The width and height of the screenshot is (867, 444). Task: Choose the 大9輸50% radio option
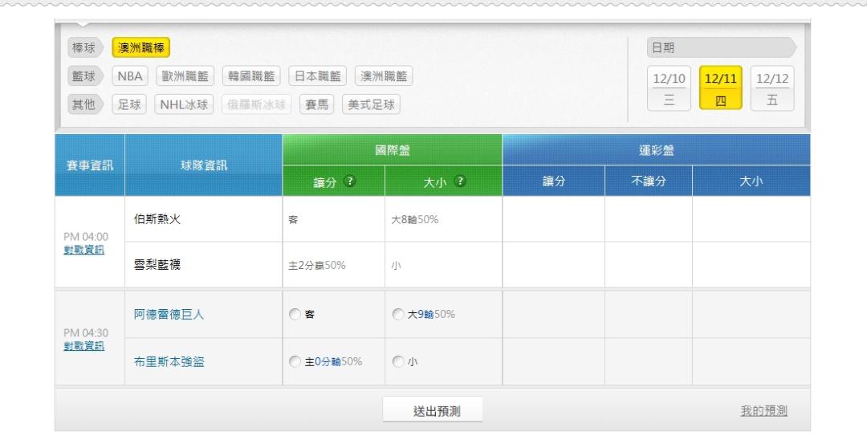[x=397, y=315]
